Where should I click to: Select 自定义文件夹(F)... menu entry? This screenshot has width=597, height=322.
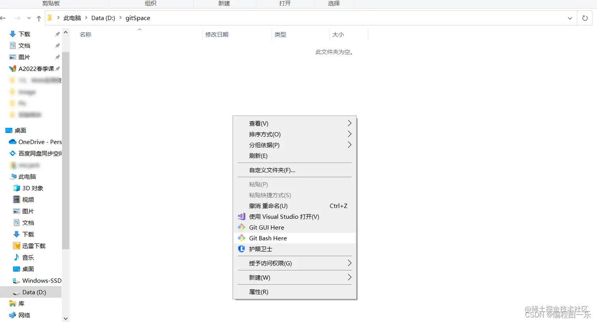[x=295, y=170]
